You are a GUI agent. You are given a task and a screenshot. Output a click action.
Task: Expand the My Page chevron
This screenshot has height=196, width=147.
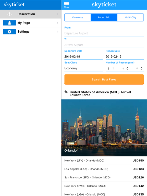click(x=57, y=23)
